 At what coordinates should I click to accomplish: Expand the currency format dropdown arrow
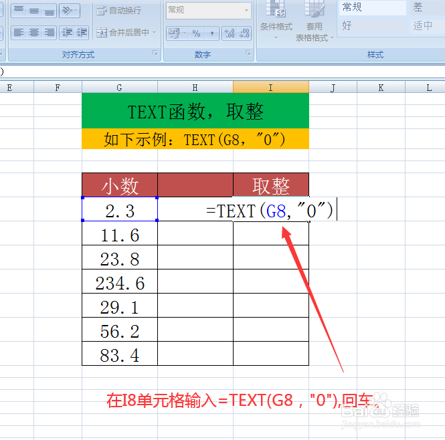coord(185,33)
